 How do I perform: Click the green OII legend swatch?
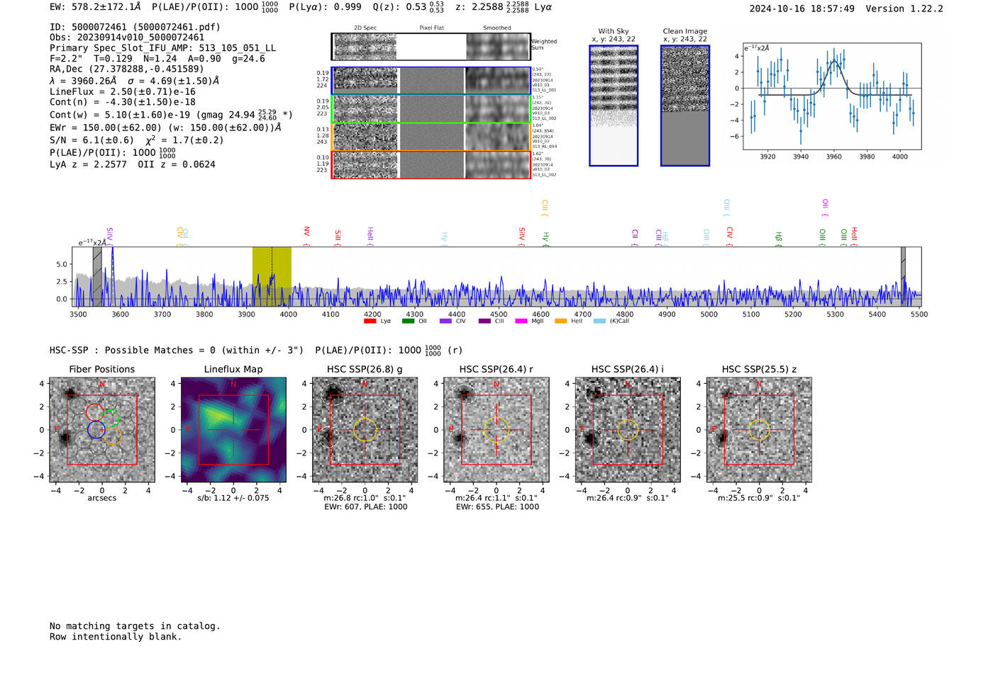[408, 321]
